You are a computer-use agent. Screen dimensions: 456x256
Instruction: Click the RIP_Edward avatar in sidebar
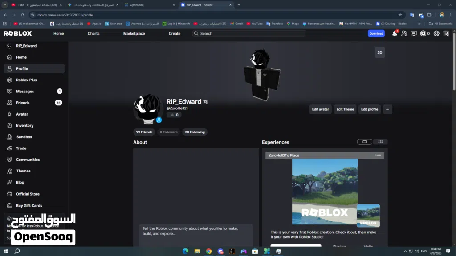[9, 46]
